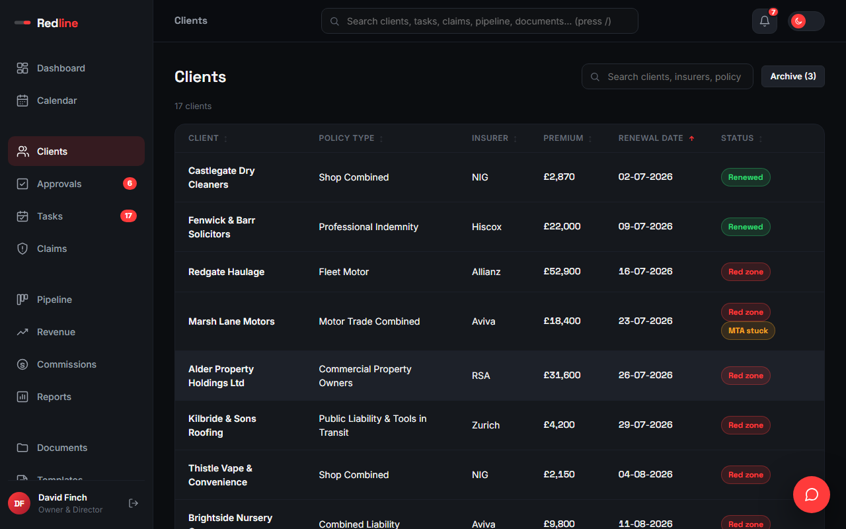846x529 pixels.
Task: Click Red zone badge for Redgate Haulage
Action: [x=746, y=272]
